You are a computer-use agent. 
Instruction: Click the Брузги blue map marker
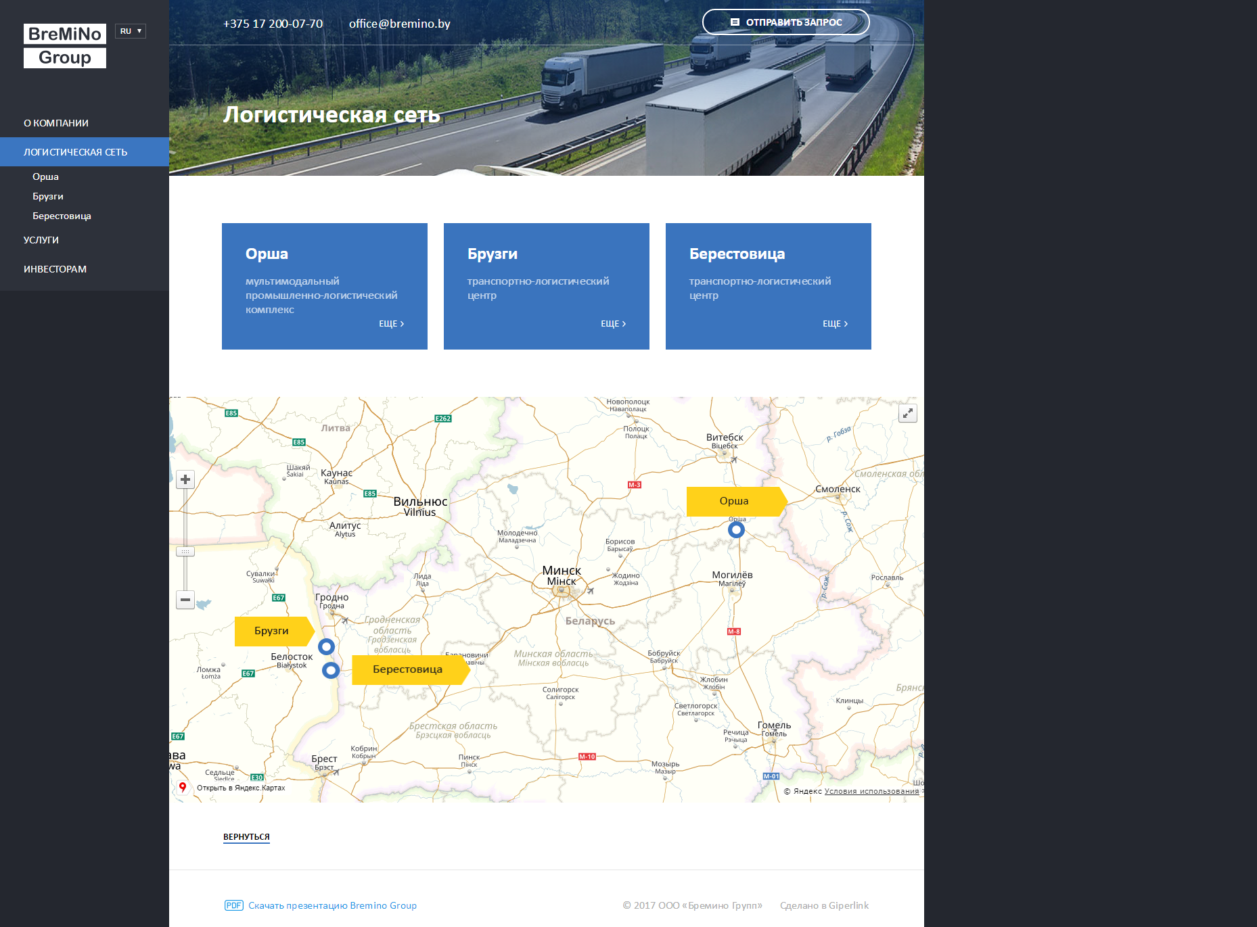[x=326, y=647]
